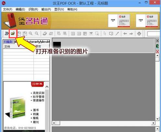Click the 科学管理 bullet text
This screenshot has width=161, height=132.
tap(39, 97)
